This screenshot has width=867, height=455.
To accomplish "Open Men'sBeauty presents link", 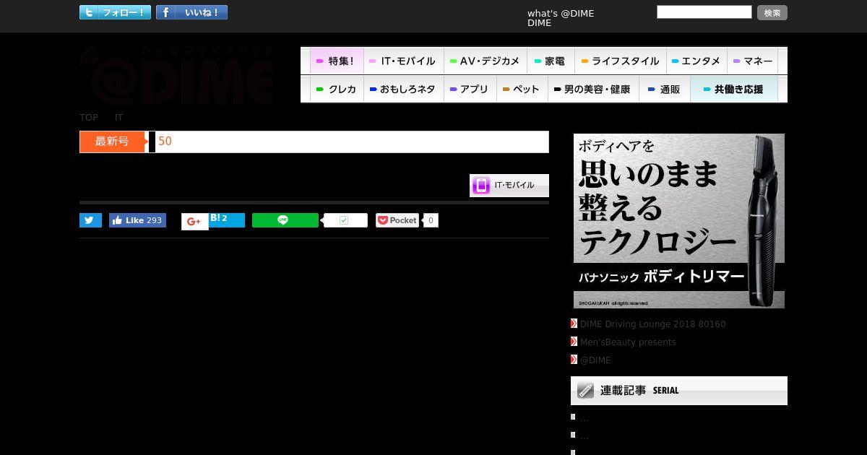I will [x=628, y=342].
